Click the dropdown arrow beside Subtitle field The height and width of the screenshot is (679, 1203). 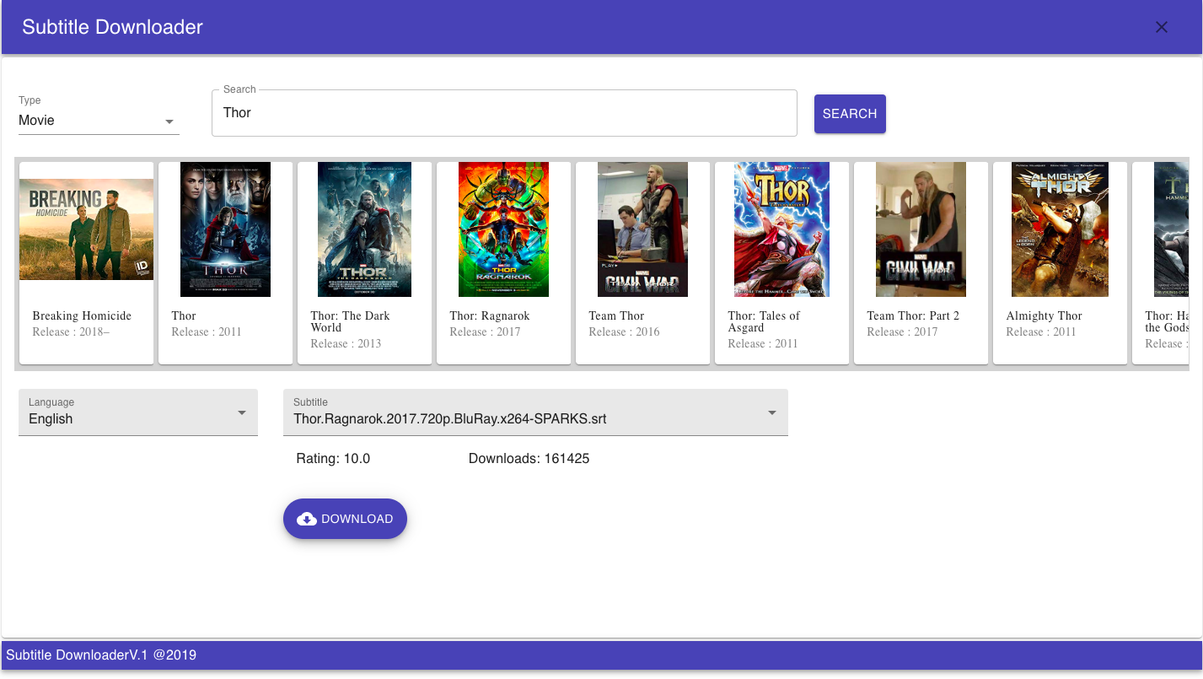[x=771, y=412]
